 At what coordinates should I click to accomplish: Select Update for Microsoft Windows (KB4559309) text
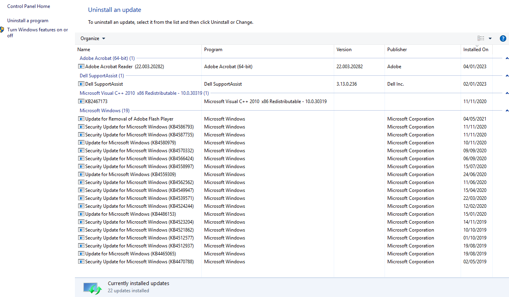(131, 174)
